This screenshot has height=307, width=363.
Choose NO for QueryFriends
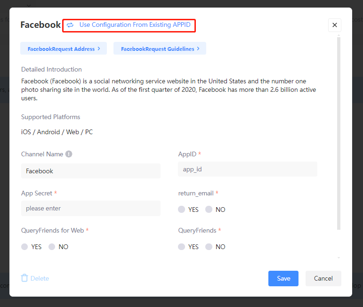209,247
